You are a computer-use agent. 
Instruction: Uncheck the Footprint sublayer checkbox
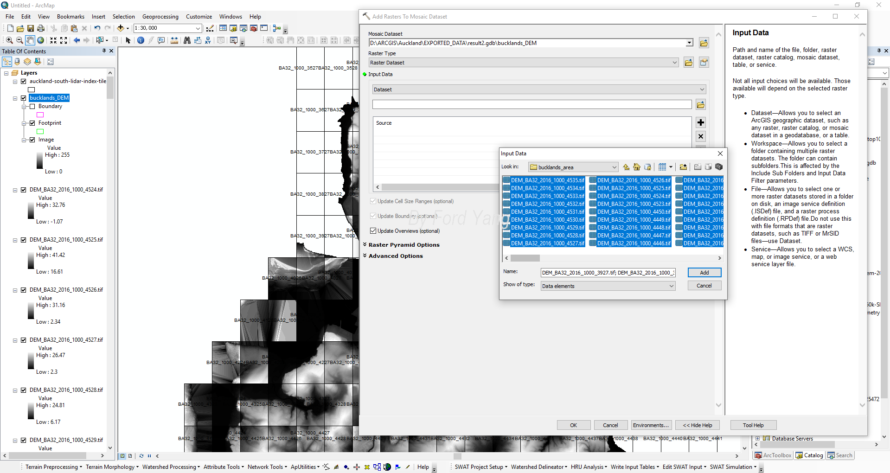pyautogui.click(x=32, y=123)
